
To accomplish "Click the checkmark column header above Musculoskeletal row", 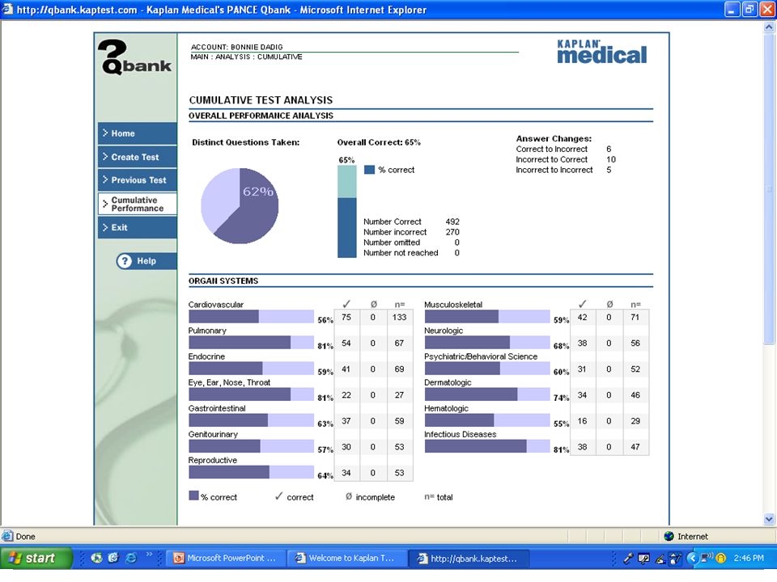I will [x=582, y=303].
